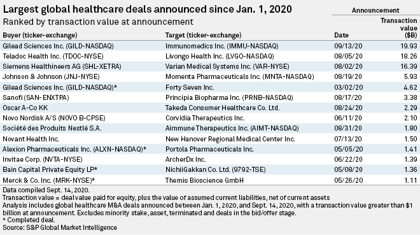
Task: Select the Momenta Pharmaceuticals target cell
Action: click(239, 76)
